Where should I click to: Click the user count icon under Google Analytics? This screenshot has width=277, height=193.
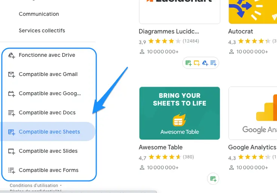tap(232, 167)
